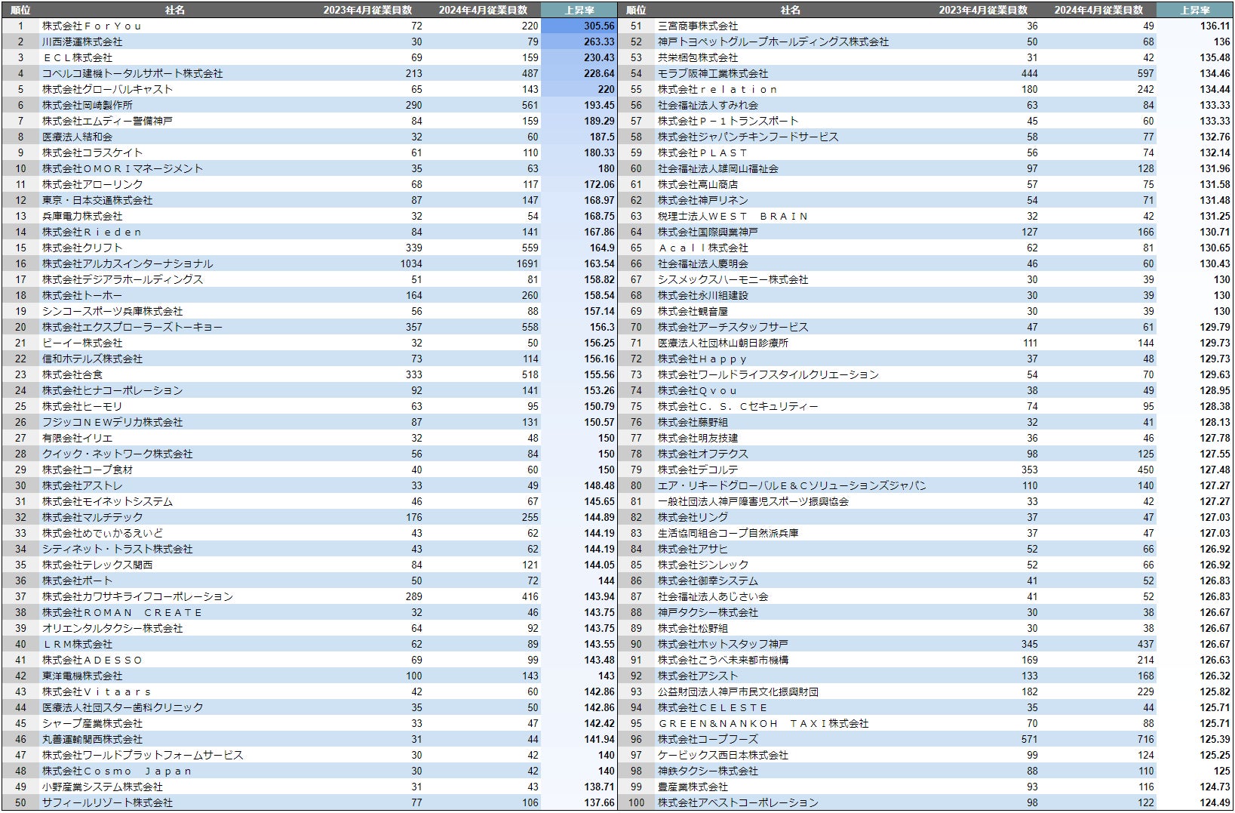The image size is (1235, 813).
Task: Select the 神鉄タクシー株式会社 cell
Action: point(708,771)
